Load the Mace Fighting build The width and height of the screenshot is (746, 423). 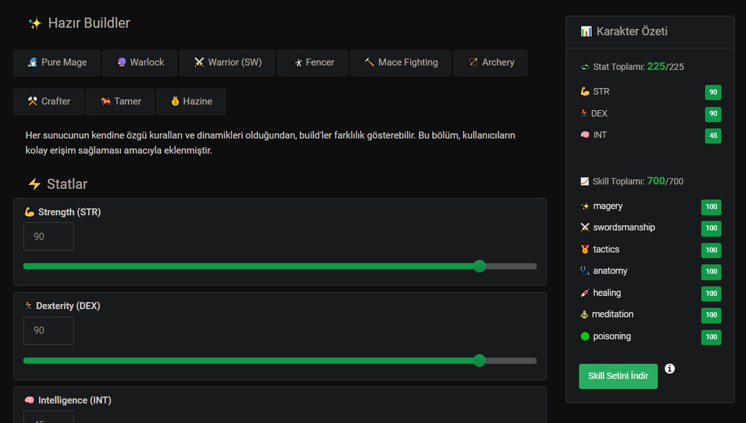point(400,63)
